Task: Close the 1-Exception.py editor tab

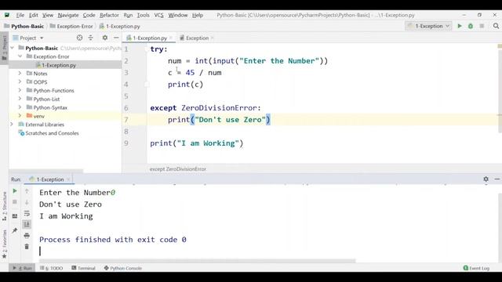Action: tap(171, 38)
